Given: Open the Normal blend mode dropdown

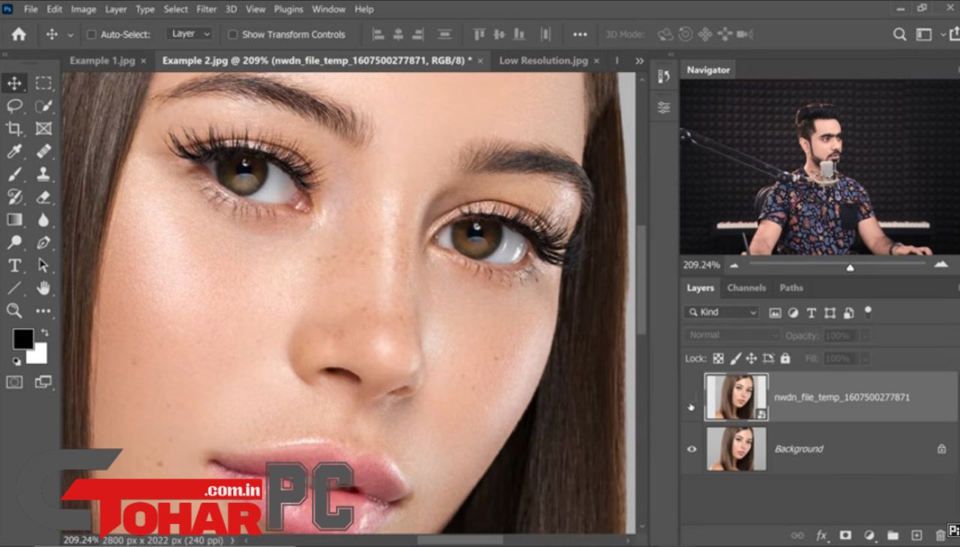Looking at the screenshot, I should pos(731,336).
